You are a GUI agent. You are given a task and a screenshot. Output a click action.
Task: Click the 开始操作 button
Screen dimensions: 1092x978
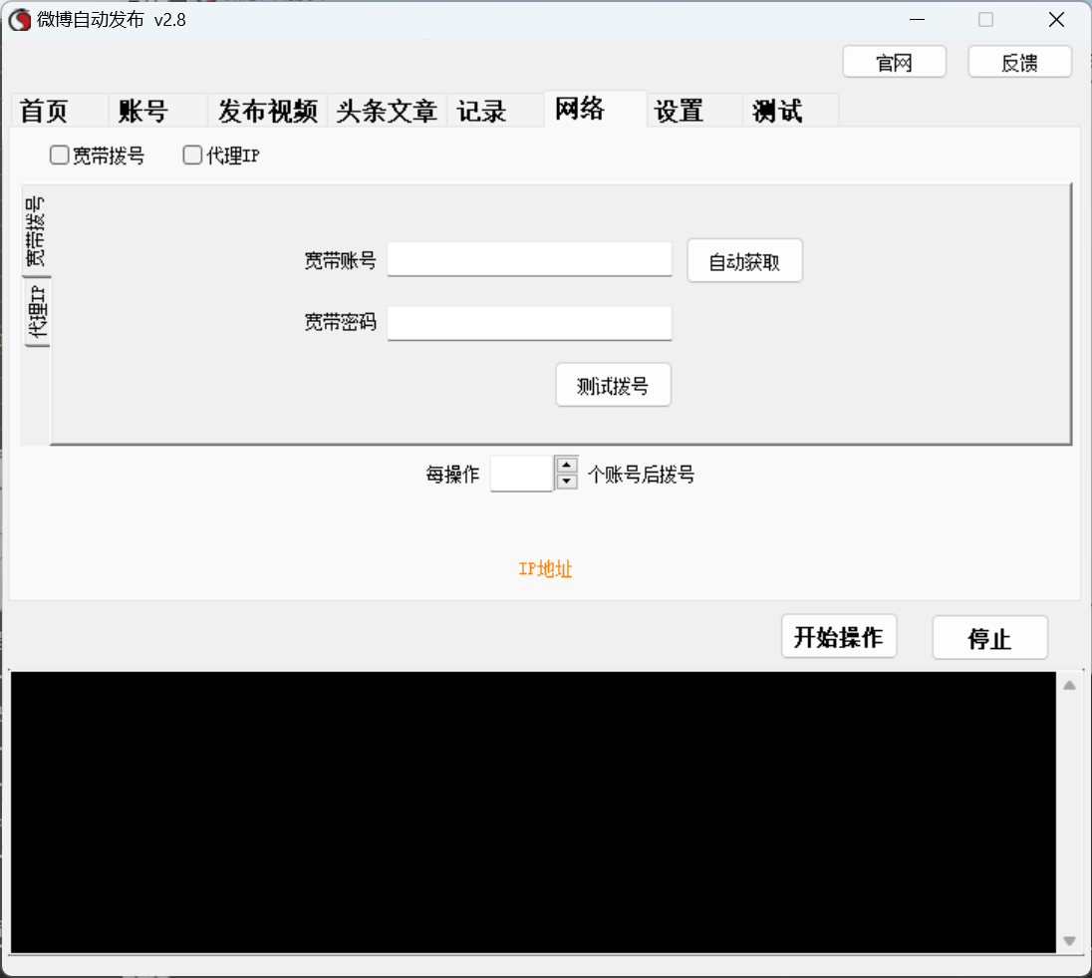[839, 636]
